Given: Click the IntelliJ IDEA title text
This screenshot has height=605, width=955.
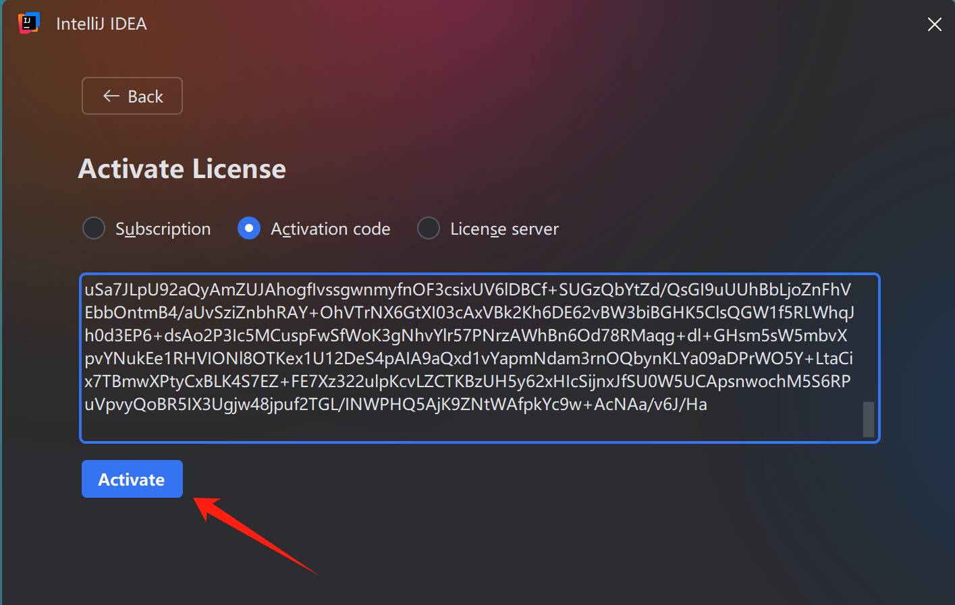Looking at the screenshot, I should point(101,24).
